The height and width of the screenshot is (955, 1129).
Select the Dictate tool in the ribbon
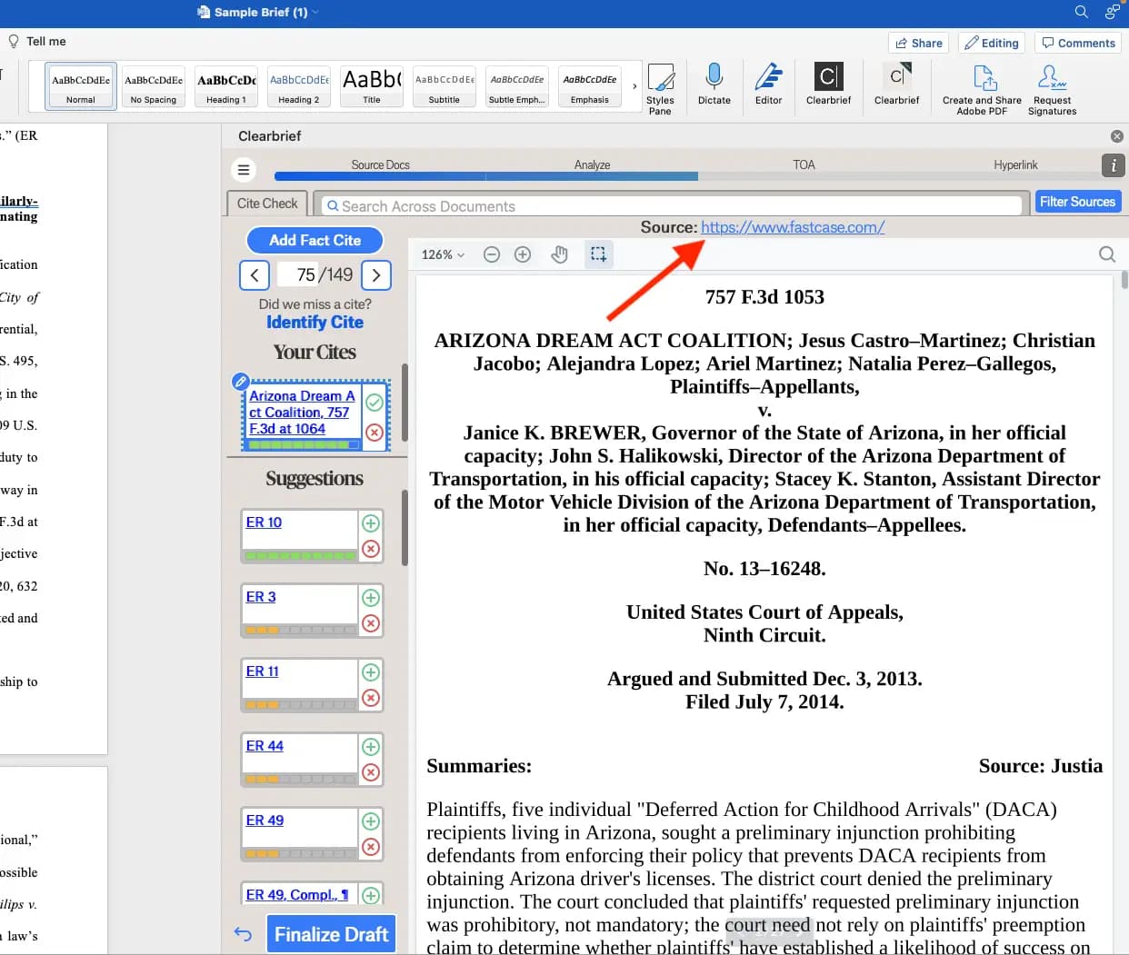click(714, 87)
